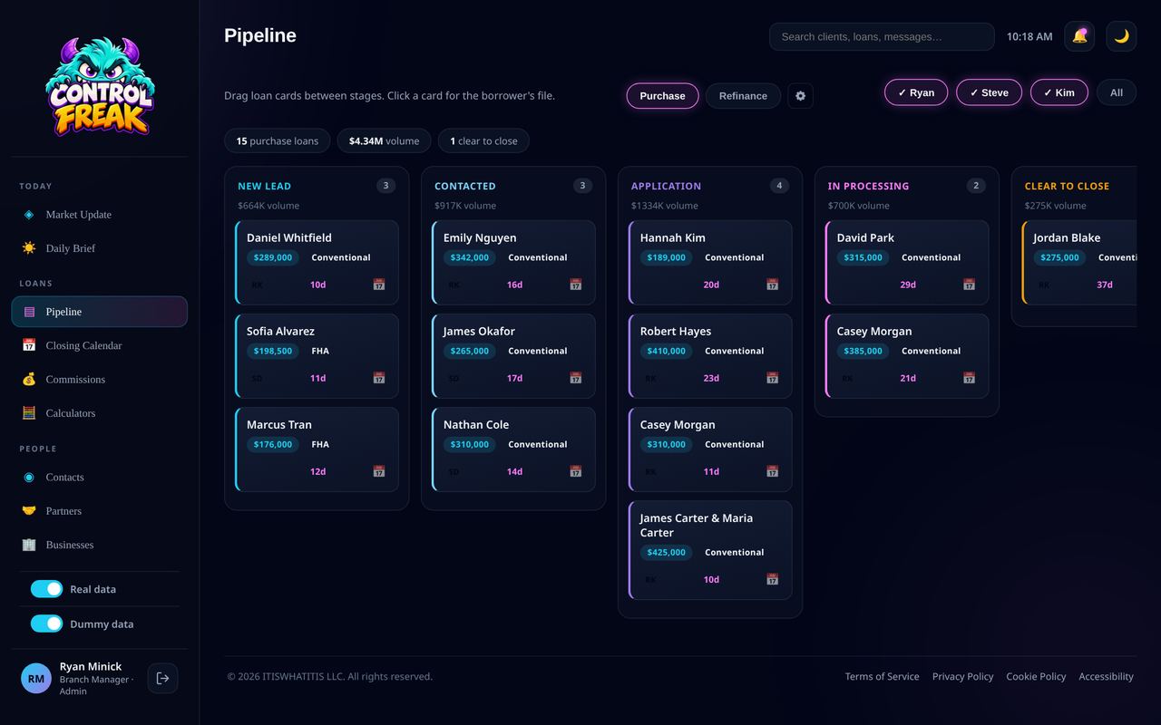
Task: Click the Closing Calendar sidebar icon
Action: (x=29, y=345)
